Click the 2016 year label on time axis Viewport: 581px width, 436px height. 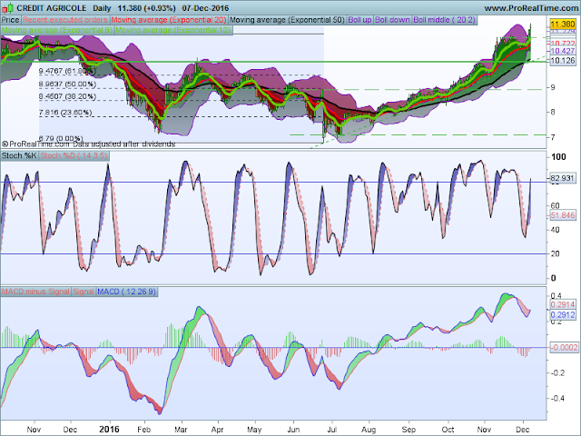[109, 430]
